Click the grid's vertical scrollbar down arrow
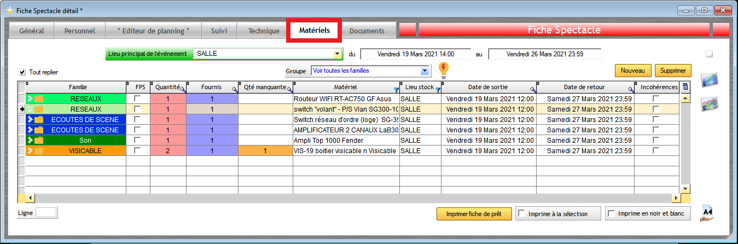The width and height of the screenshot is (738, 244). [685, 188]
